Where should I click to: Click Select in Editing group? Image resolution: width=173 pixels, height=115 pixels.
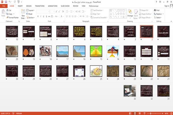(x=158, y=18)
